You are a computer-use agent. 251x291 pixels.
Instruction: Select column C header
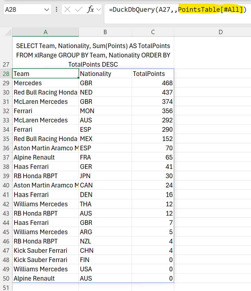153,32
